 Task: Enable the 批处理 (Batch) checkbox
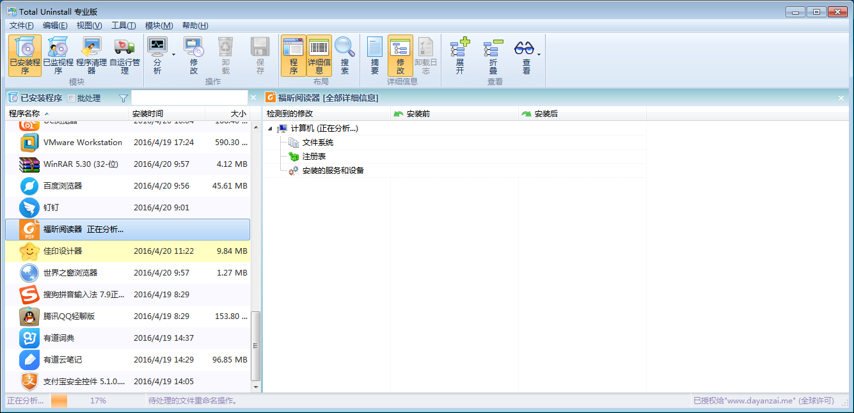pyautogui.click(x=72, y=98)
